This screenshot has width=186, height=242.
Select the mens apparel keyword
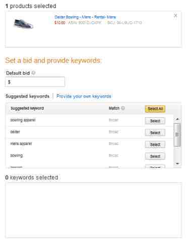pyautogui.click(x=155, y=144)
